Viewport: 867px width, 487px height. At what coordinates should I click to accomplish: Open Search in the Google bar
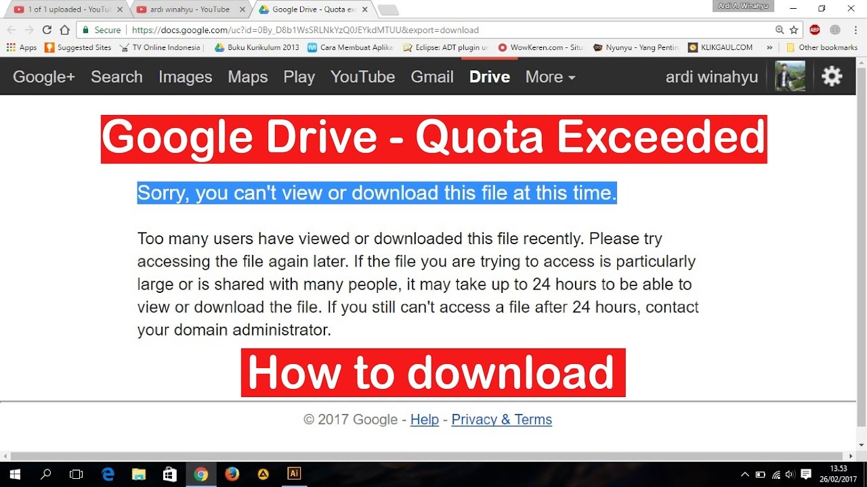117,77
